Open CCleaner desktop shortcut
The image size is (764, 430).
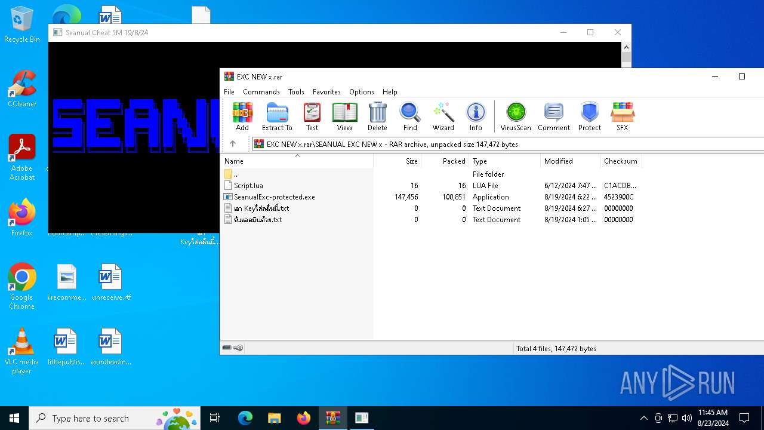22,89
